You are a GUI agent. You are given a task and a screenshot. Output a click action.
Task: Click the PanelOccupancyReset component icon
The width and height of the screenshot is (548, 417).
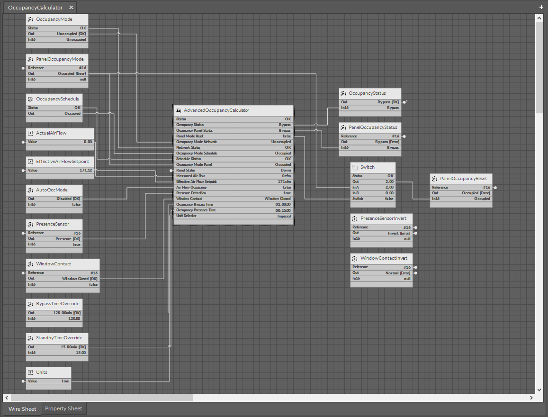[x=434, y=179]
